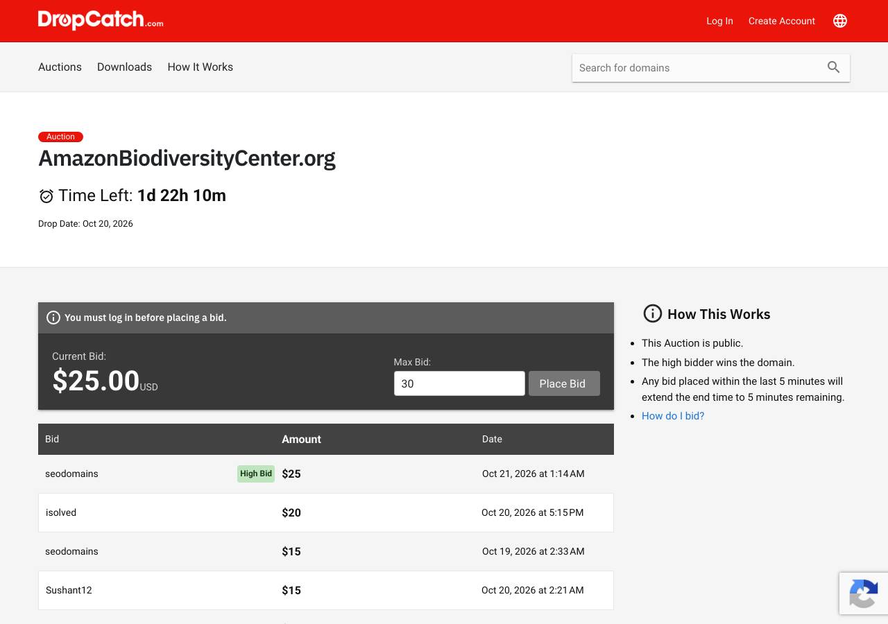
Task: Click bidder Sushant12 in the table
Action: click(69, 590)
